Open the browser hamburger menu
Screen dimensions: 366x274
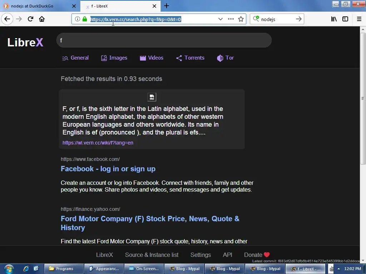359,19
